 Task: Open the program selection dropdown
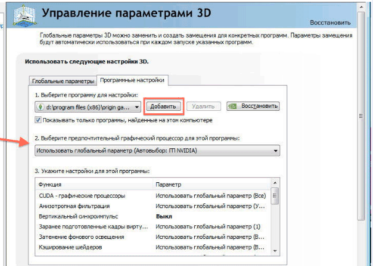(x=88, y=107)
